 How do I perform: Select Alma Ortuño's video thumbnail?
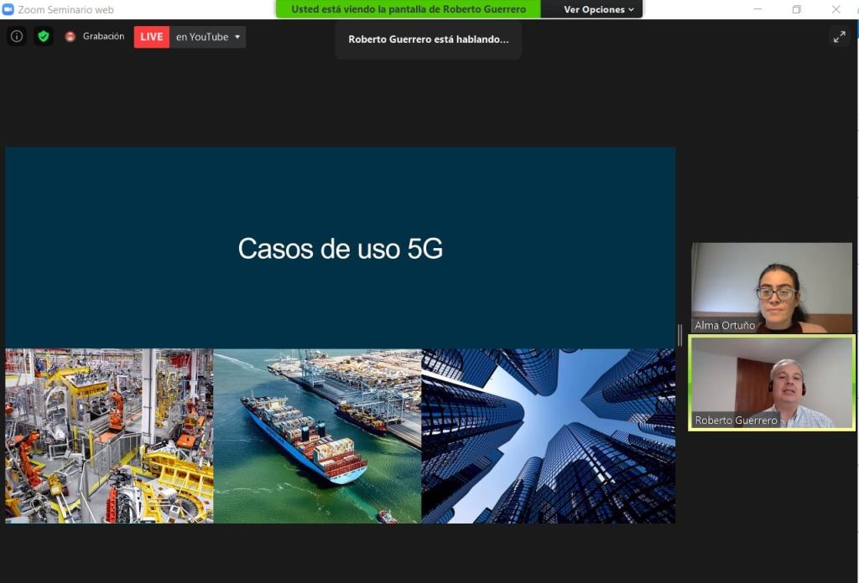pyautogui.click(x=771, y=287)
